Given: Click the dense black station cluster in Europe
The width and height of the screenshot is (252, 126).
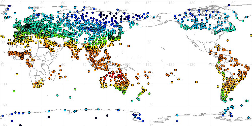Looking at the screenshot, I should [x=27, y=26].
